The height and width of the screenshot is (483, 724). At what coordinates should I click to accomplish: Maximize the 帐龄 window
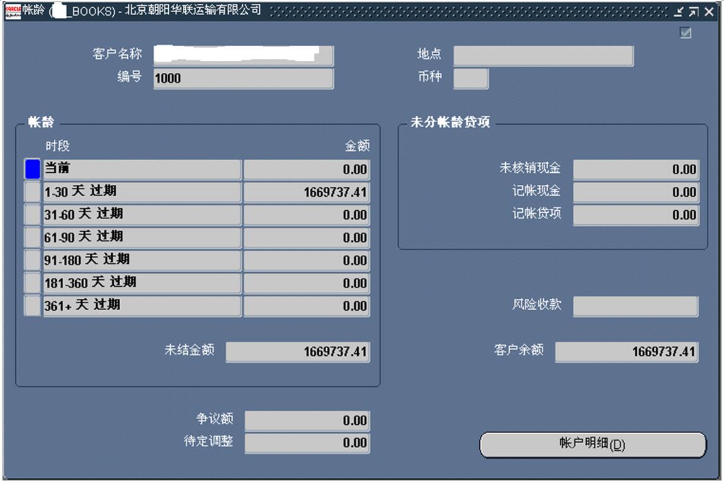tap(694, 11)
